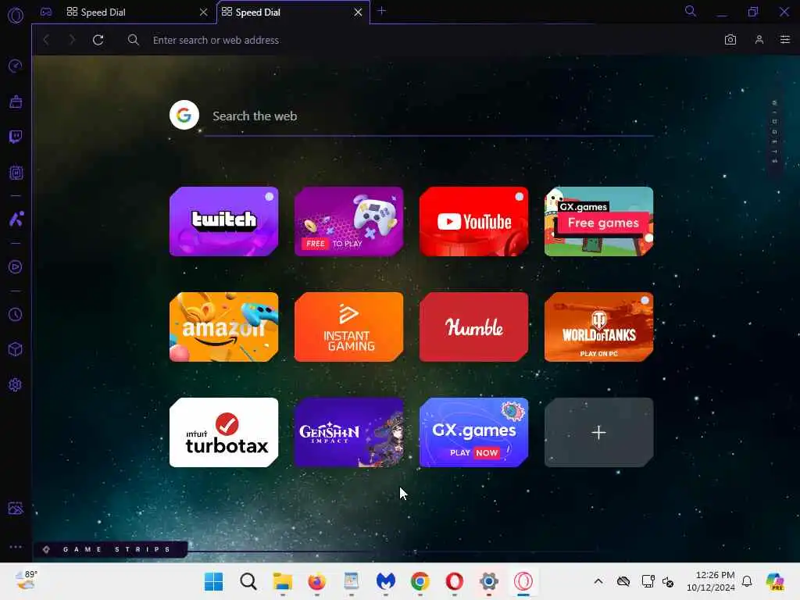Open red Opera browser in taskbar

[454, 581]
